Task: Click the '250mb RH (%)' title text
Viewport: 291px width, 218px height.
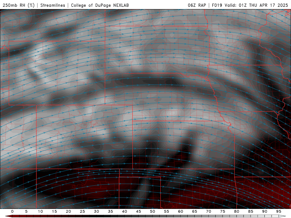Action: click(19, 5)
